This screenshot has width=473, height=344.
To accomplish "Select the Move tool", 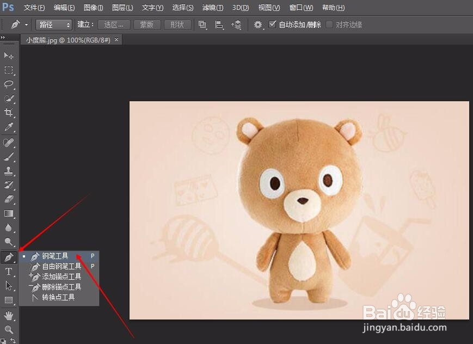I will click(9, 56).
